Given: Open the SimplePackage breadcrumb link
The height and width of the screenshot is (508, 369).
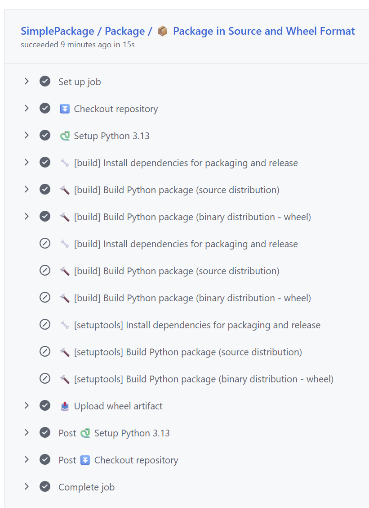Looking at the screenshot, I should 57,31.
